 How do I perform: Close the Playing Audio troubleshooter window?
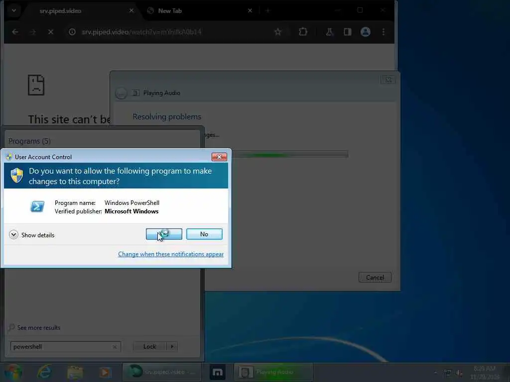(x=388, y=80)
